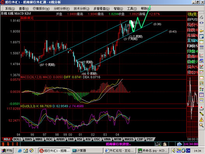Open the 多窗看盘(D) menu
This screenshot has width=205, height=154.
click(x=101, y=9)
